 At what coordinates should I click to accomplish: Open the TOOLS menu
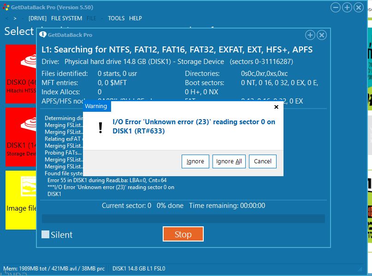(116, 18)
